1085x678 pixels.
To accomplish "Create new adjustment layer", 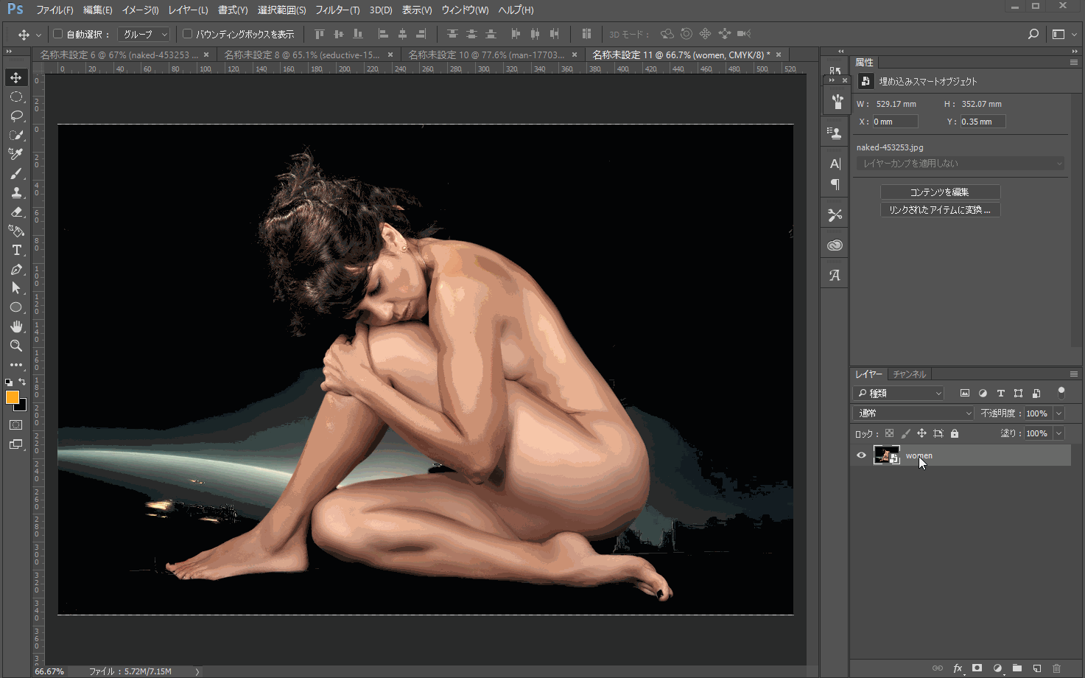I will pyautogui.click(x=997, y=668).
